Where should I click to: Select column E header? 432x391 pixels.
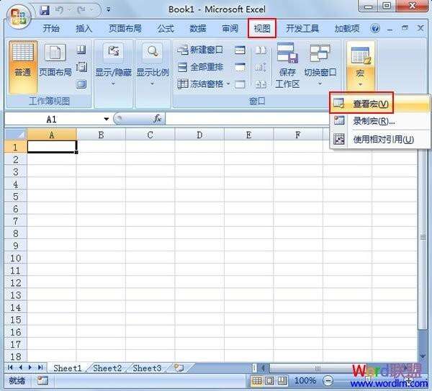[x=248, y=135]
